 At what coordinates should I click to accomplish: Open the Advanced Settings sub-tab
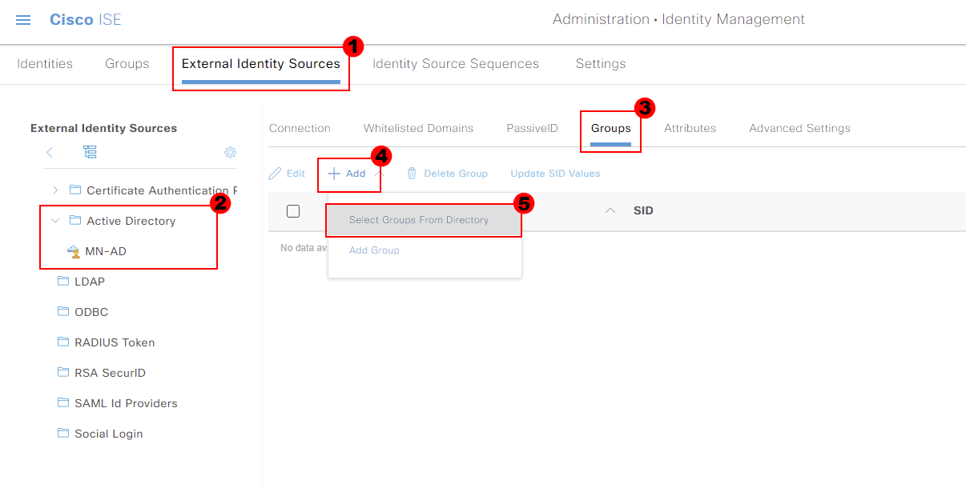tap(799, 128)
